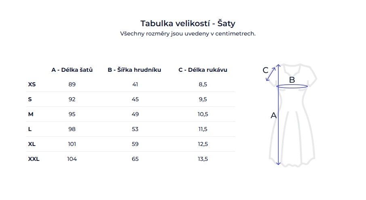
Task: Click the M size row label
Action: pyautogui.click(x=31, y=114)
